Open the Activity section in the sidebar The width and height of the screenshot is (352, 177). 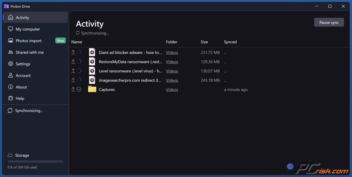pos(35,17)
